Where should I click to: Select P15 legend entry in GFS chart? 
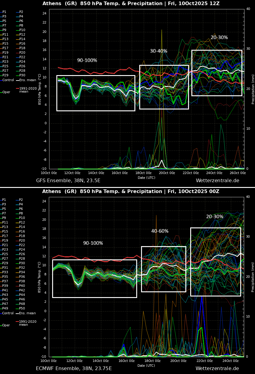pos(5,44)
